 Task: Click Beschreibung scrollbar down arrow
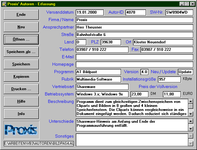pos(191,114)
